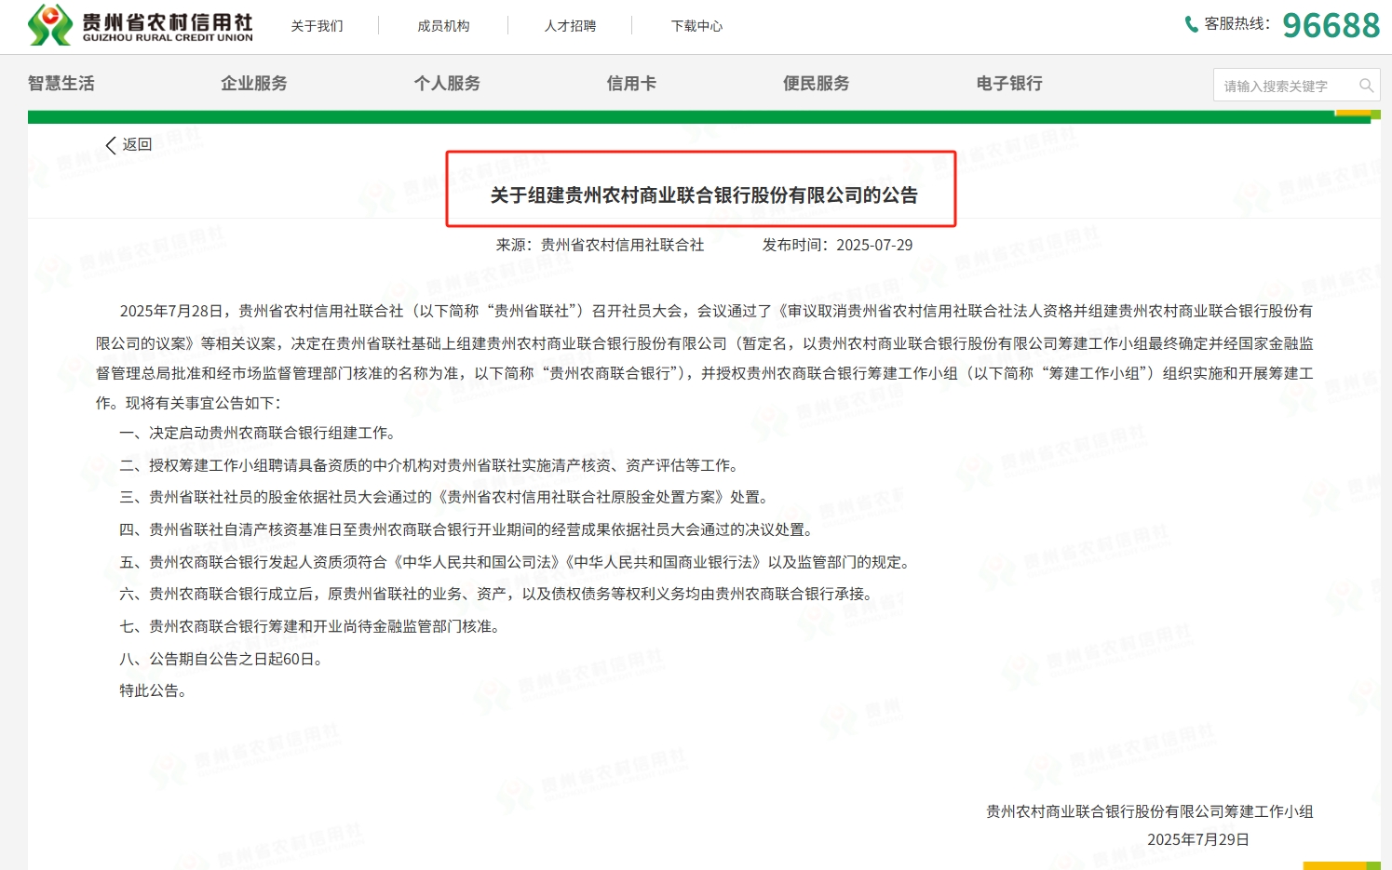Click the publish date 2025-07-29
This screenshot has height=870, width=1392.
click(x=874, y=246)
